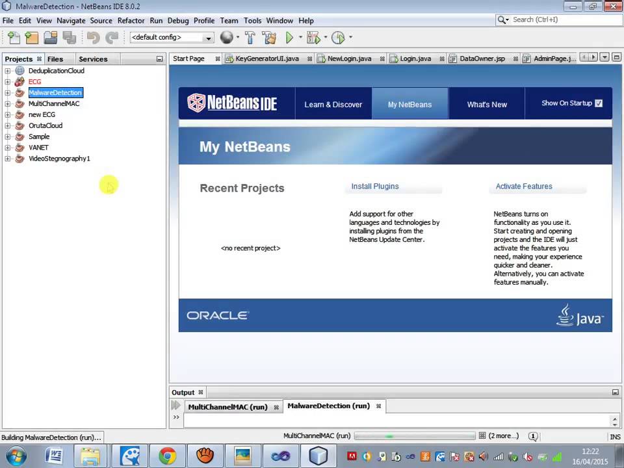Screen dimensions: 624x468
Task: Click the volume speaker tray icon
Action: 483,456
